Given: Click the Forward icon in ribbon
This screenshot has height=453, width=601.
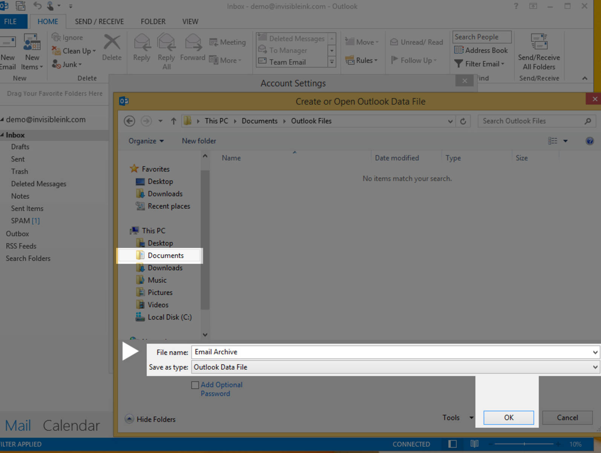Looking at the screenshot, I should click(193, 42).
